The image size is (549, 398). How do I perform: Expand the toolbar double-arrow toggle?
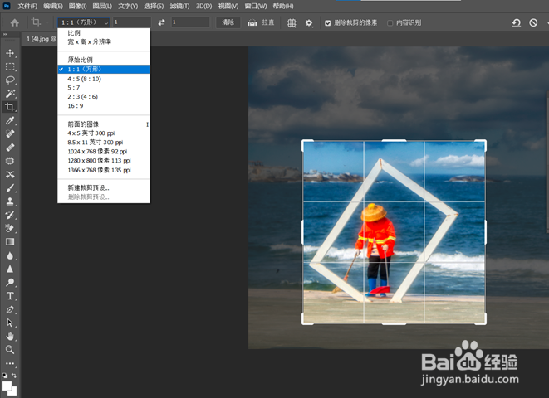point(5,35)
